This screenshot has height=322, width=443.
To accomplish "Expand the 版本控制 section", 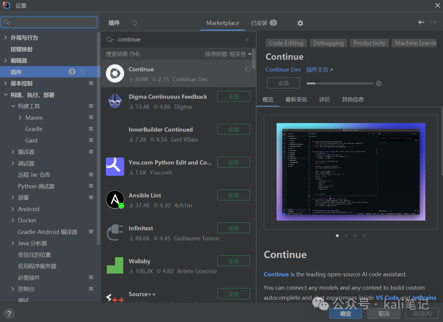I will (x=6, y=83).
